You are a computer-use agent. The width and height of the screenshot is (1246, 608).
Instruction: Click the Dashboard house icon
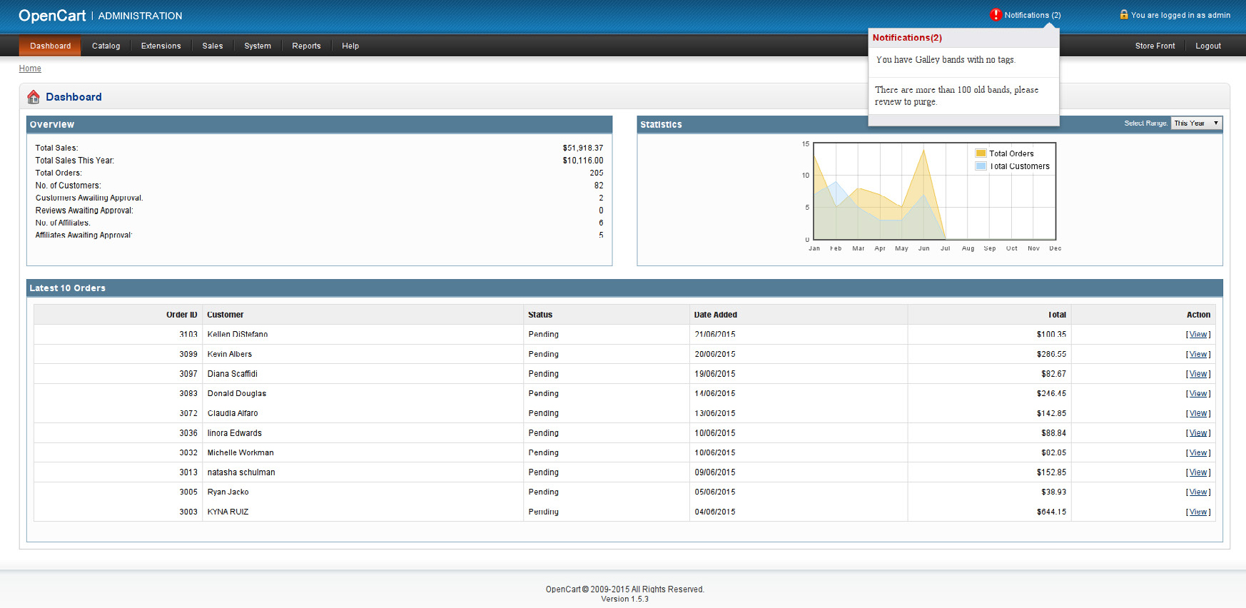(x=34, y=96)
